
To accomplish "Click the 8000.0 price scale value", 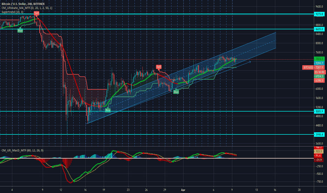I will 319,43.
